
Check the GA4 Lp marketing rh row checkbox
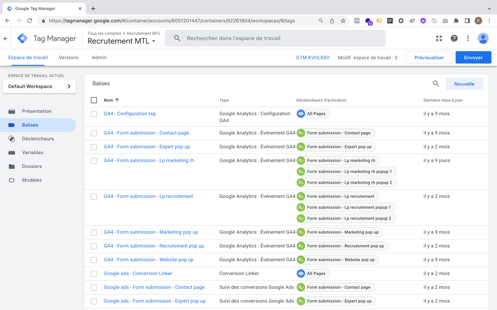point(94,161)
